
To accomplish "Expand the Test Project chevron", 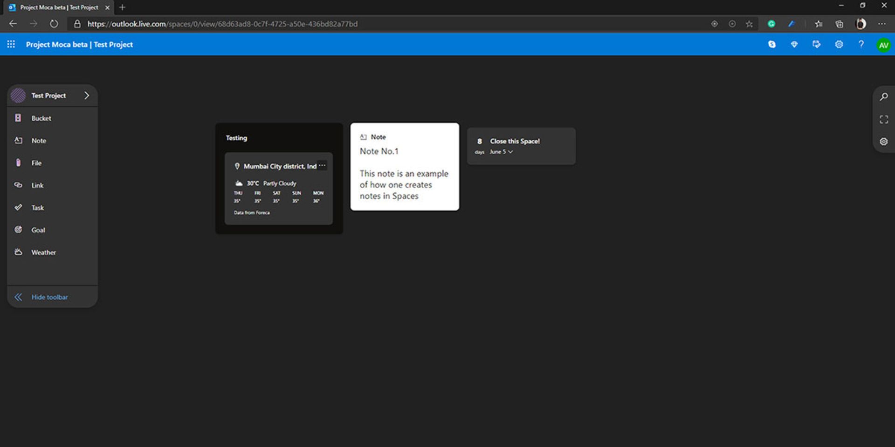I will (x=86, y=95).
